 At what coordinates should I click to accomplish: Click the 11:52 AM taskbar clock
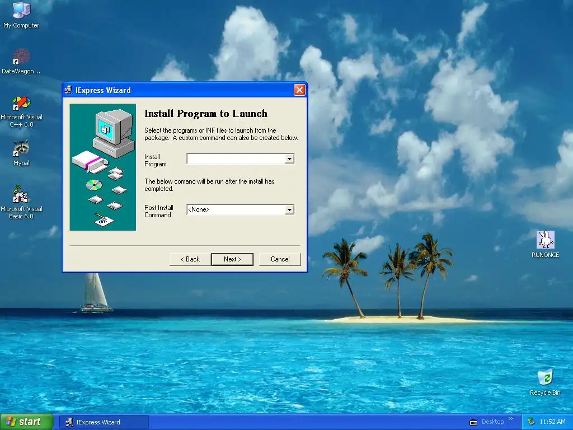point(552,422)
